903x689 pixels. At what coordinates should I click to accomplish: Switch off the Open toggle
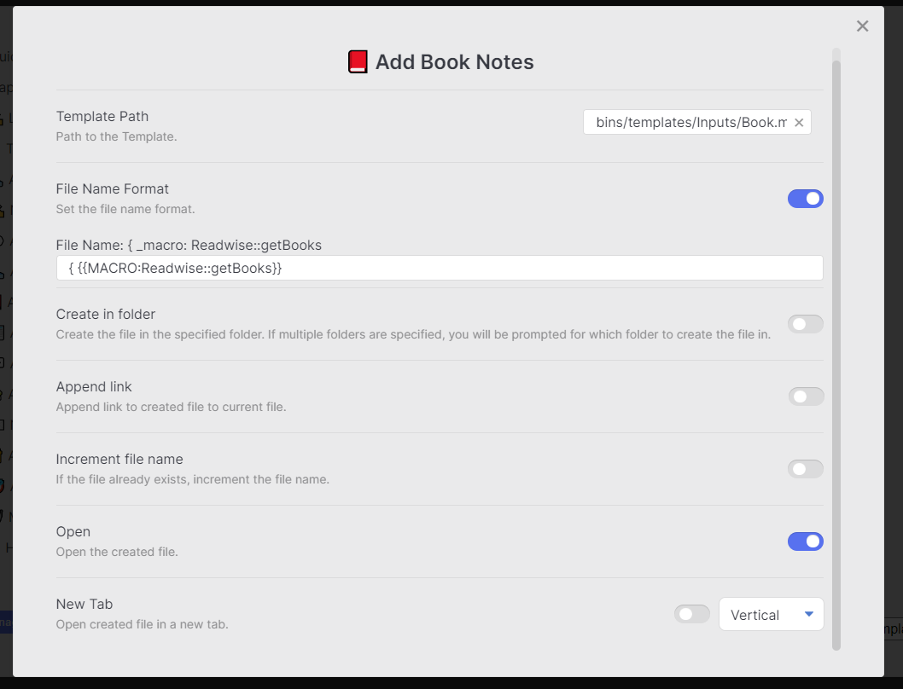[805, 541]
